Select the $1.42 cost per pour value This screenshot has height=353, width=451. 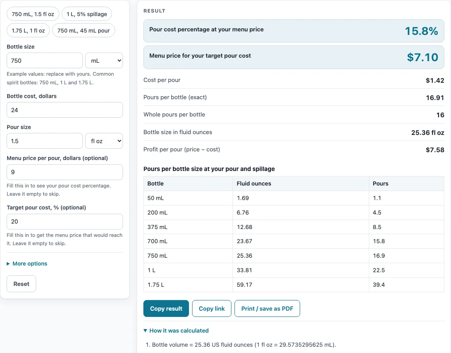(x=435, y=80)
